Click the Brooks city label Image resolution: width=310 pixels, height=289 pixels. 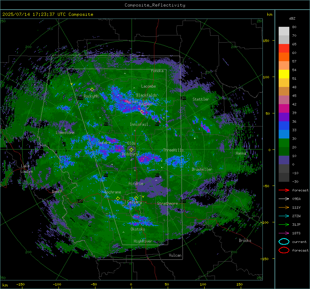(245, 241)
